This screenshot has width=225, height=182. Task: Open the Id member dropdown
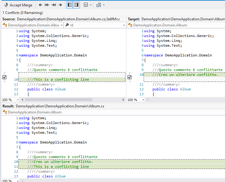124,25
